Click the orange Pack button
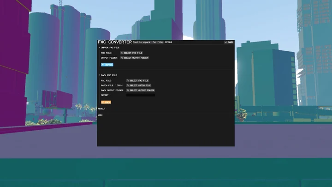Viewport: 332px width, 187px height. [106, 102]
